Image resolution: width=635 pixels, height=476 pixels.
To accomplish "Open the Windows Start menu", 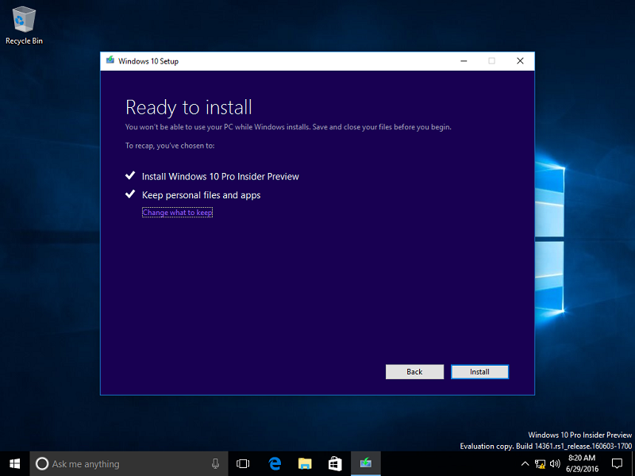I will (x=14, y=463).
